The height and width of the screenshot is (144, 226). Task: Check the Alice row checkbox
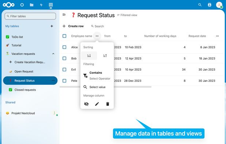64,47
